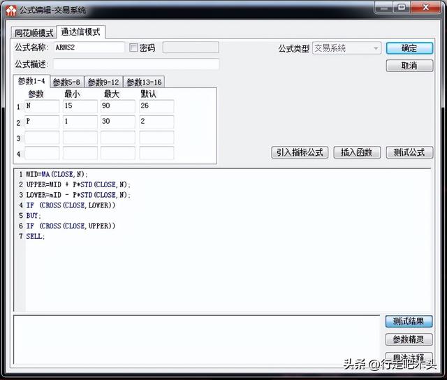447x380 pixels.
Task: Switch to 同花顺模式 tab
Action: [x=34, y=33]
